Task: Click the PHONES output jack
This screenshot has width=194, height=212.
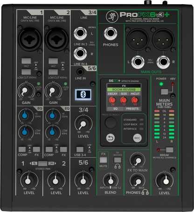Action: [x=111, y=33]
